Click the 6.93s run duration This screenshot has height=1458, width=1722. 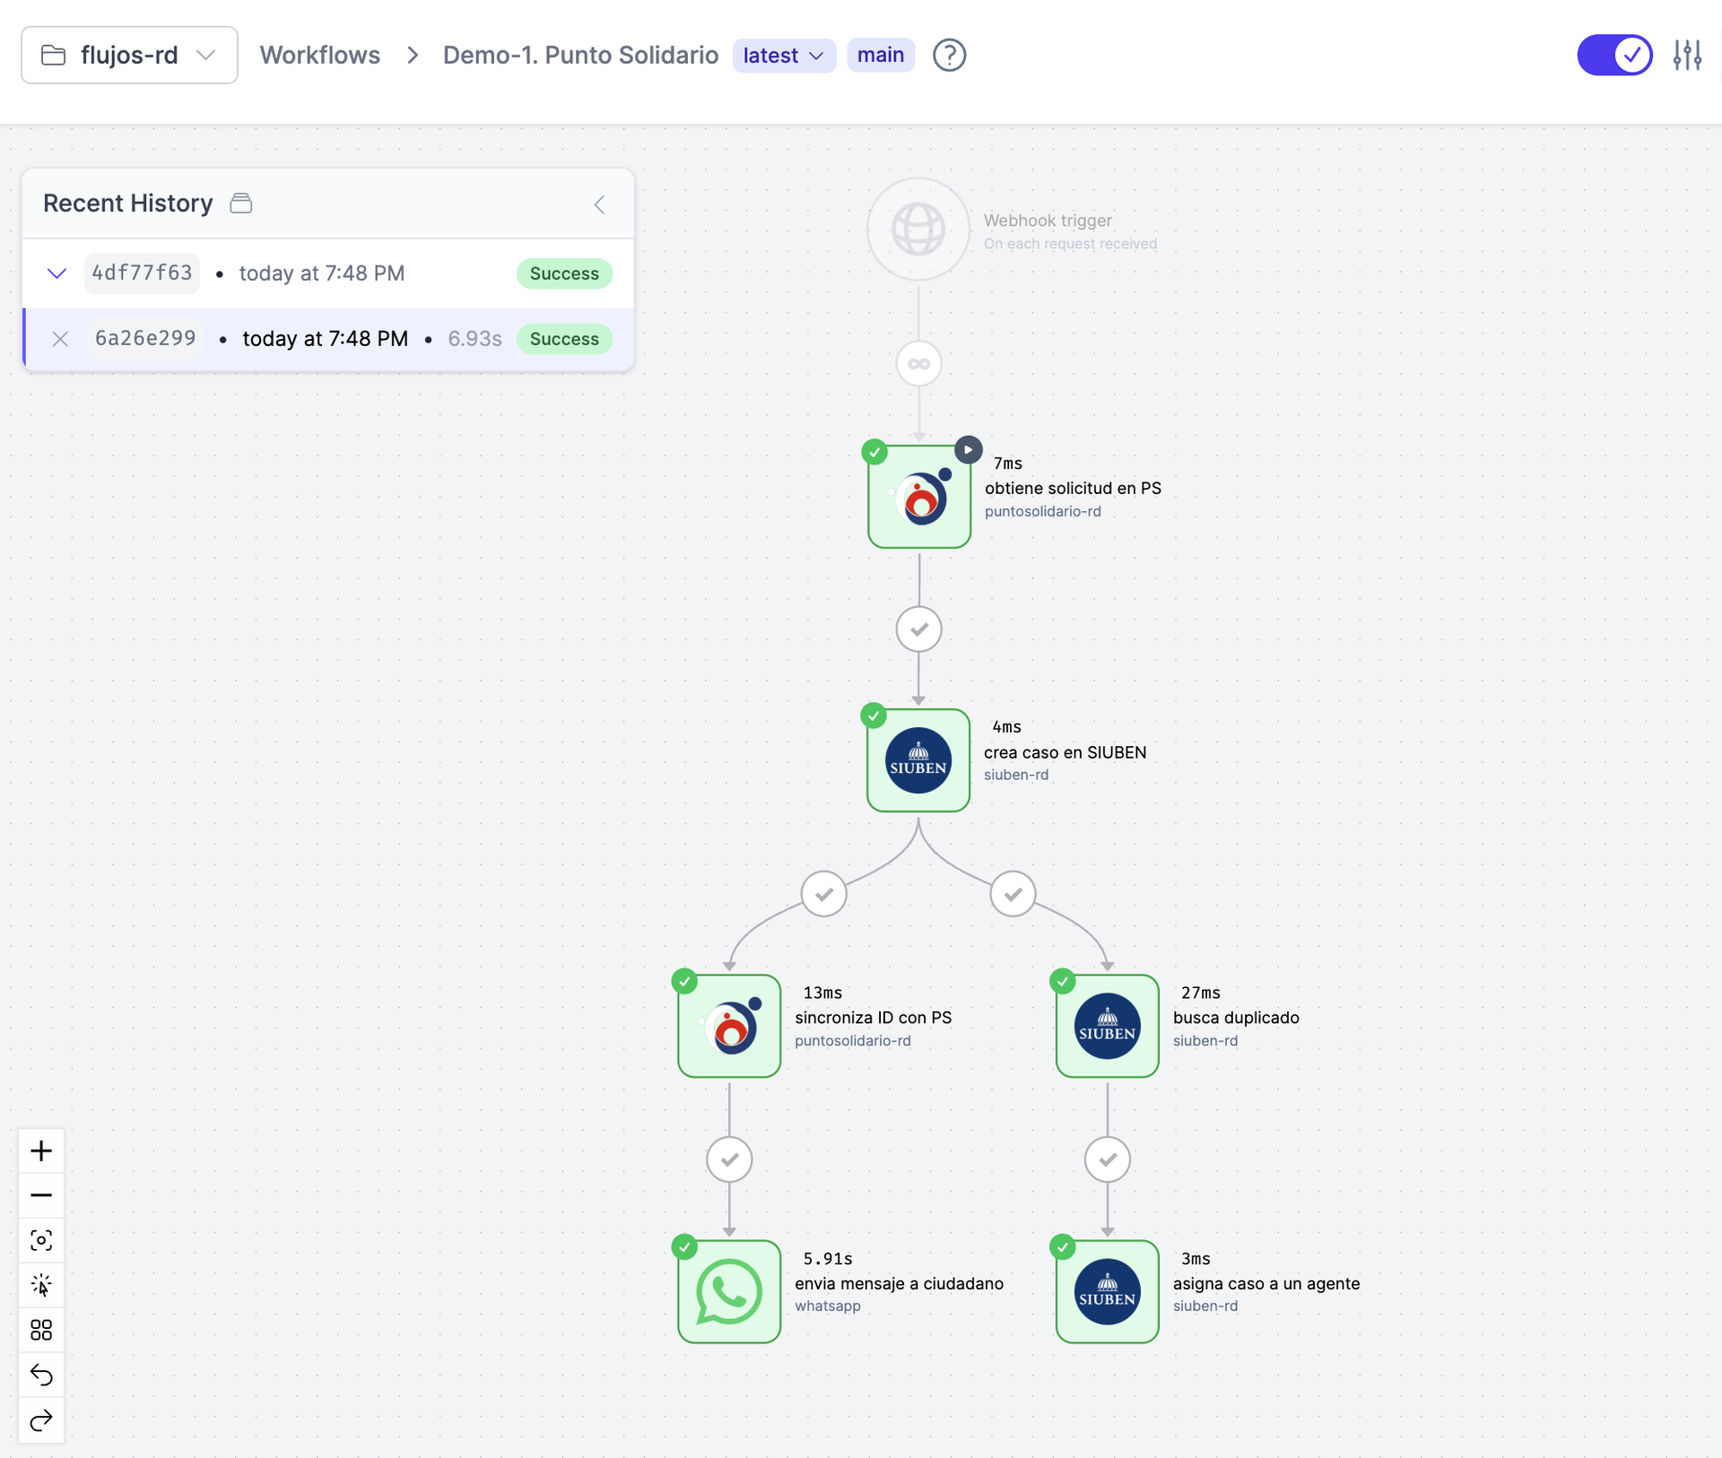(474, 339)
